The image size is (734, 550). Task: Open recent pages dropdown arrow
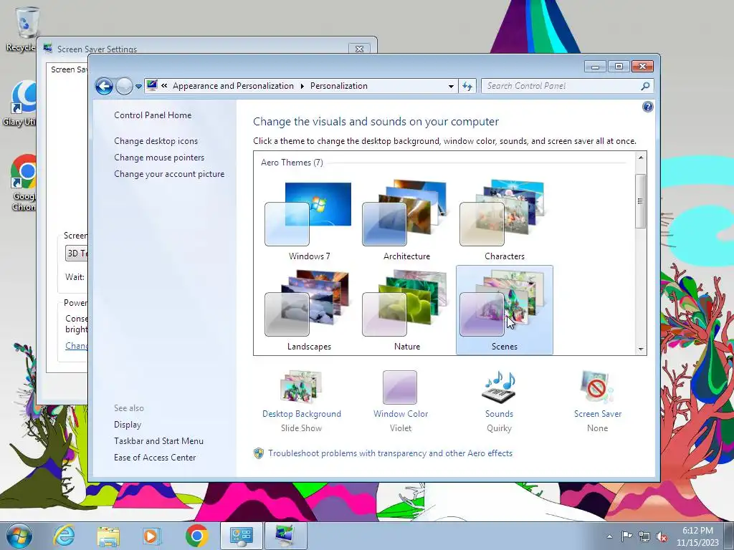click(x=138, y=87)
